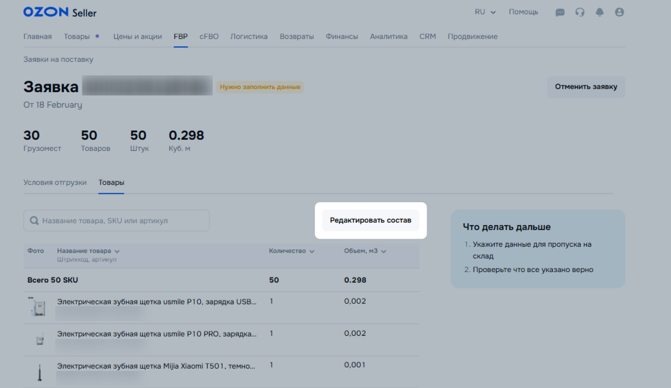
Task: Go to Заявки на поставку breadcrumb
Action: click(x=58, y=59)
